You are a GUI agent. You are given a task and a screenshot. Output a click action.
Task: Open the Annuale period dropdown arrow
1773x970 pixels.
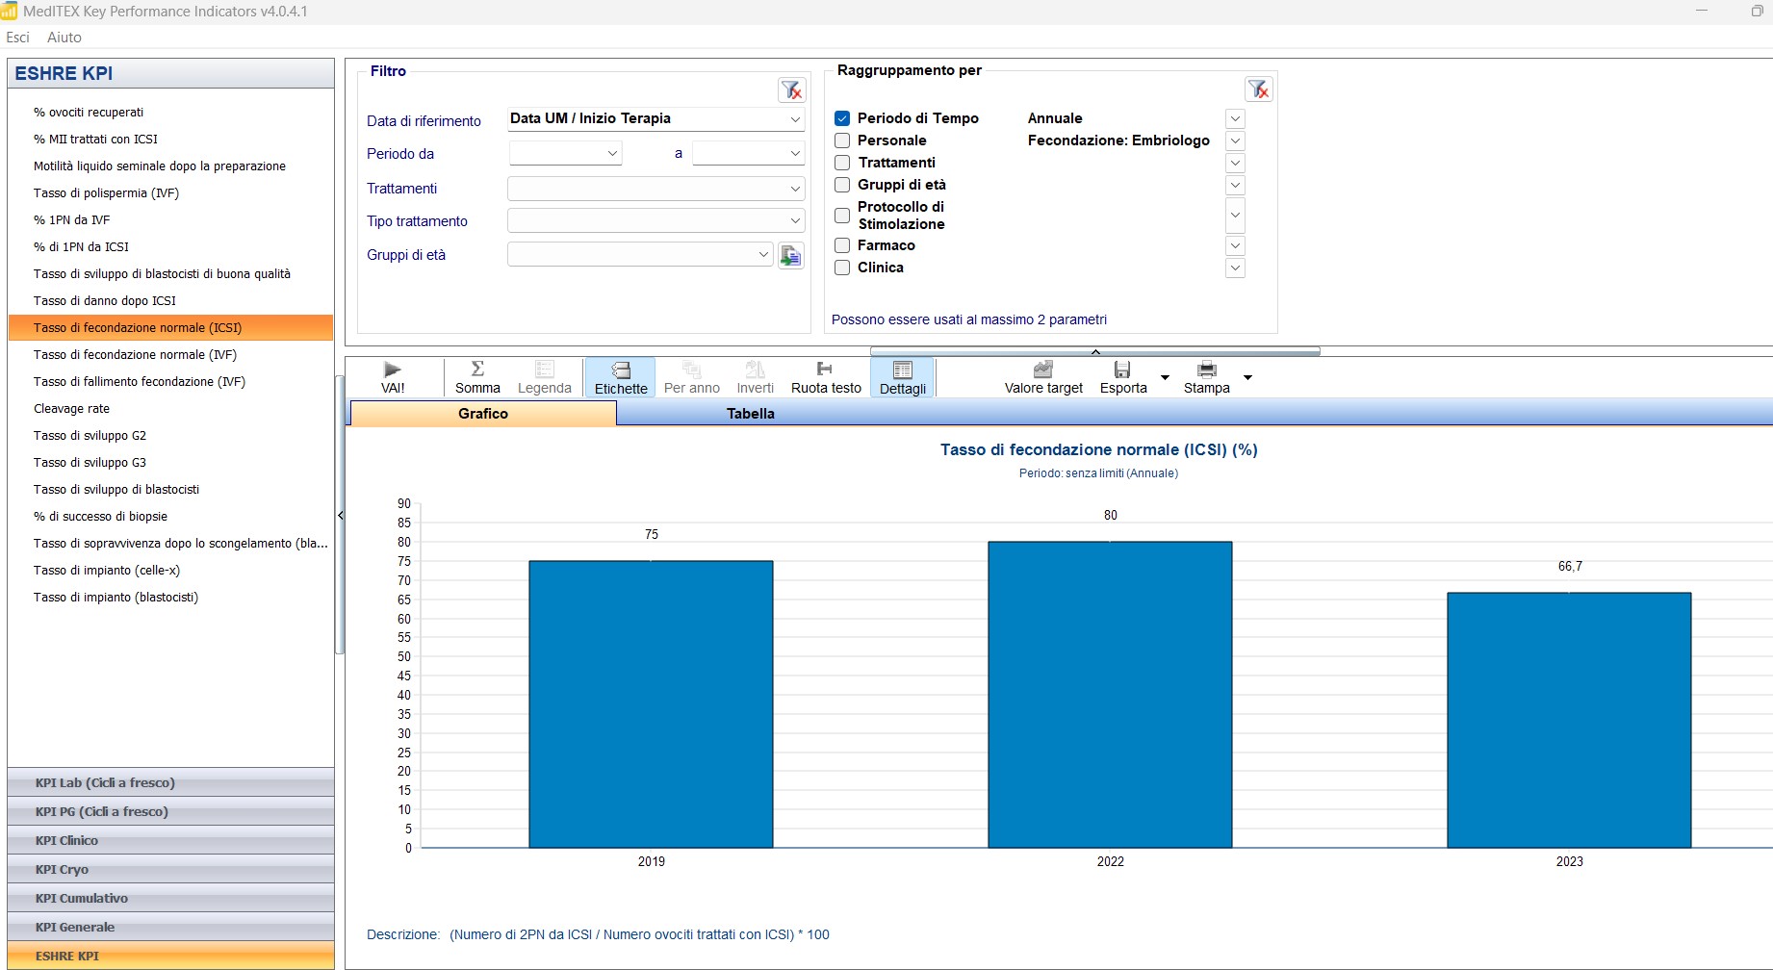(1235, 118)
